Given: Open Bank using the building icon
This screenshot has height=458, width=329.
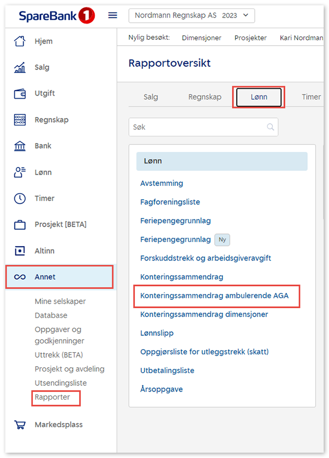Looking at the screenshot, I should tap(20, 146).
